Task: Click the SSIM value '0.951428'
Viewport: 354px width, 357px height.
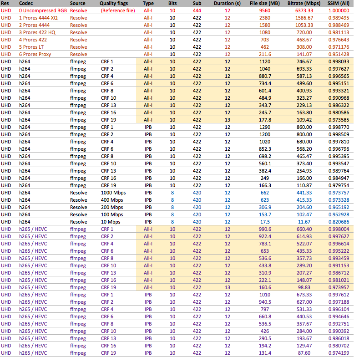Action: pos(339,55)
